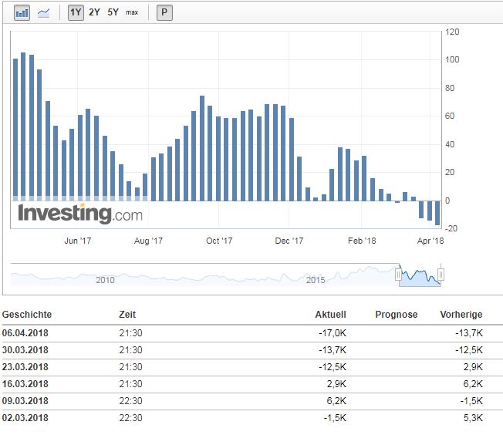This screenshot has height=435, width=503.
Task: Toggle the P forecast button
Action: tap(165, 13)
